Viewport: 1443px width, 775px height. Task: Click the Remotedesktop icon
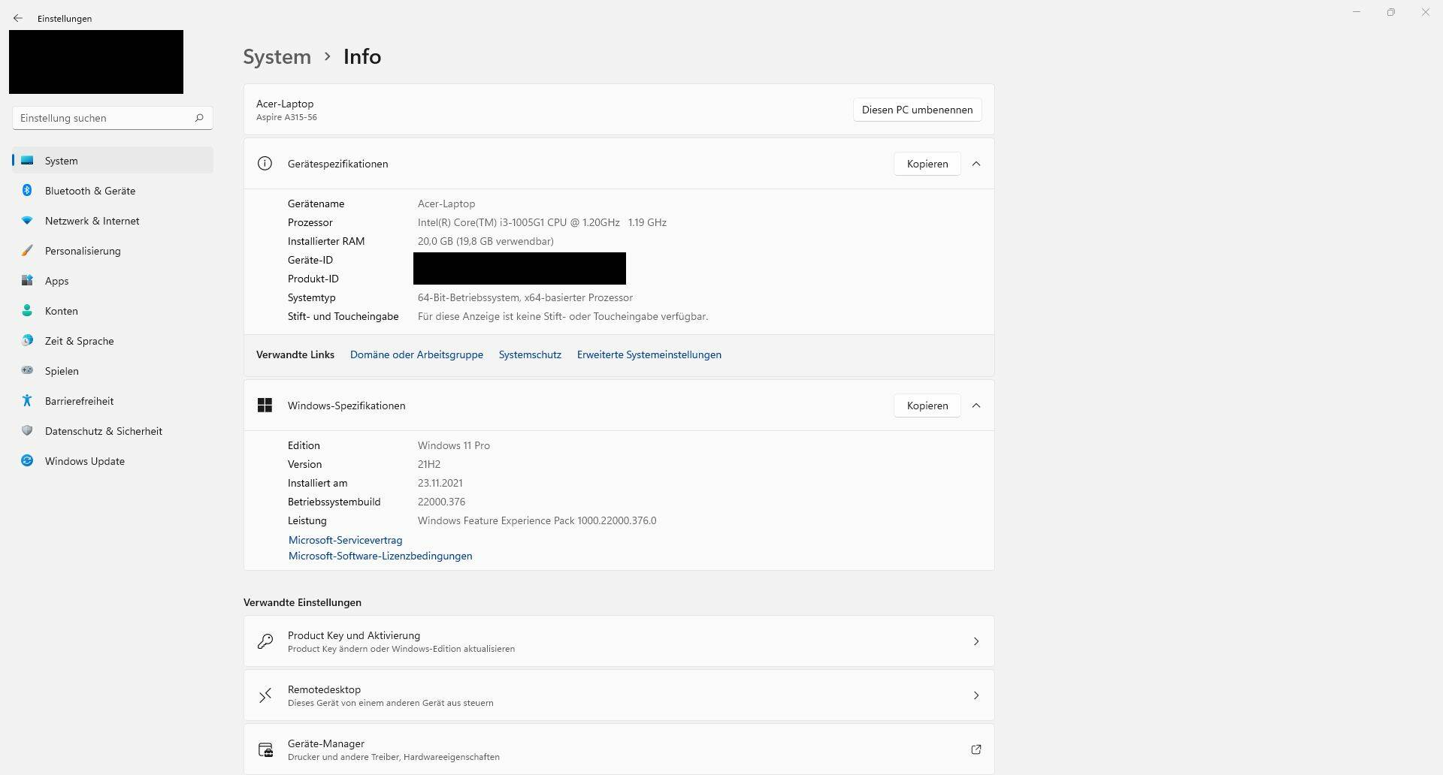pos(265,695)
